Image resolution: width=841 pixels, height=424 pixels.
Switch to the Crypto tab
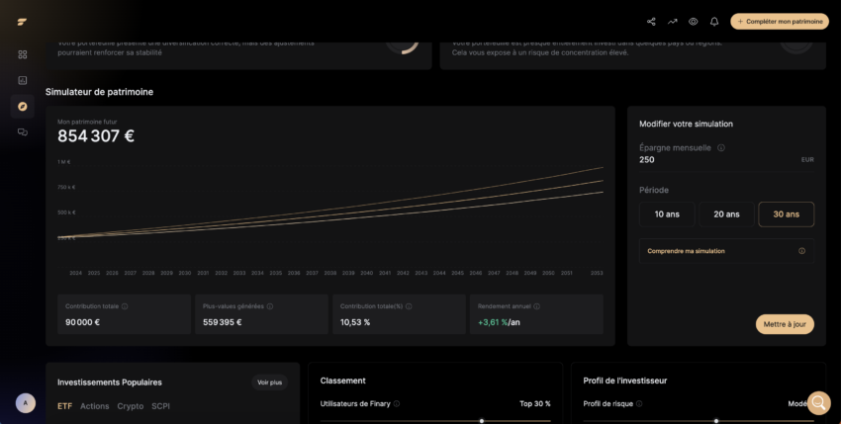(x=131, y=406)
